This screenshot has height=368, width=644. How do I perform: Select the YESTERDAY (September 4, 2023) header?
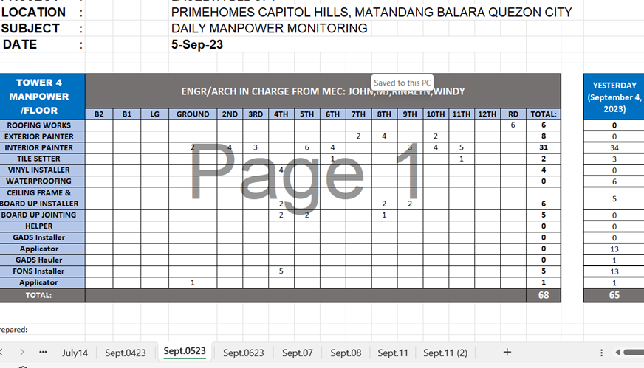[x=614, y=97]
